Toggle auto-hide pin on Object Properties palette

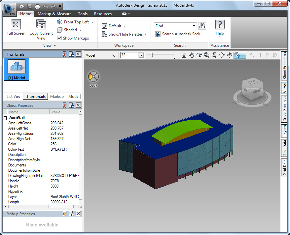[x=64, y=105]
